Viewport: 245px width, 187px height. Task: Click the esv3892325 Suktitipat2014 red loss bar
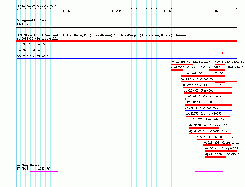(127, 41)
